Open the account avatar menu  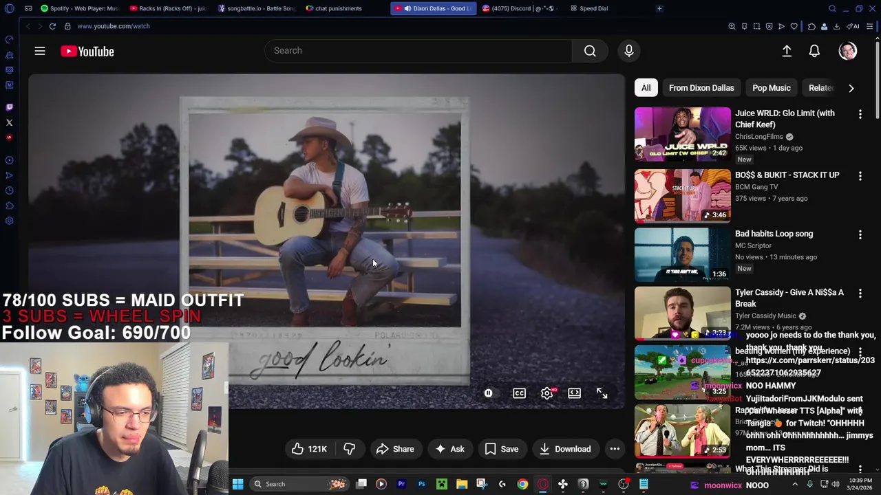848,51
